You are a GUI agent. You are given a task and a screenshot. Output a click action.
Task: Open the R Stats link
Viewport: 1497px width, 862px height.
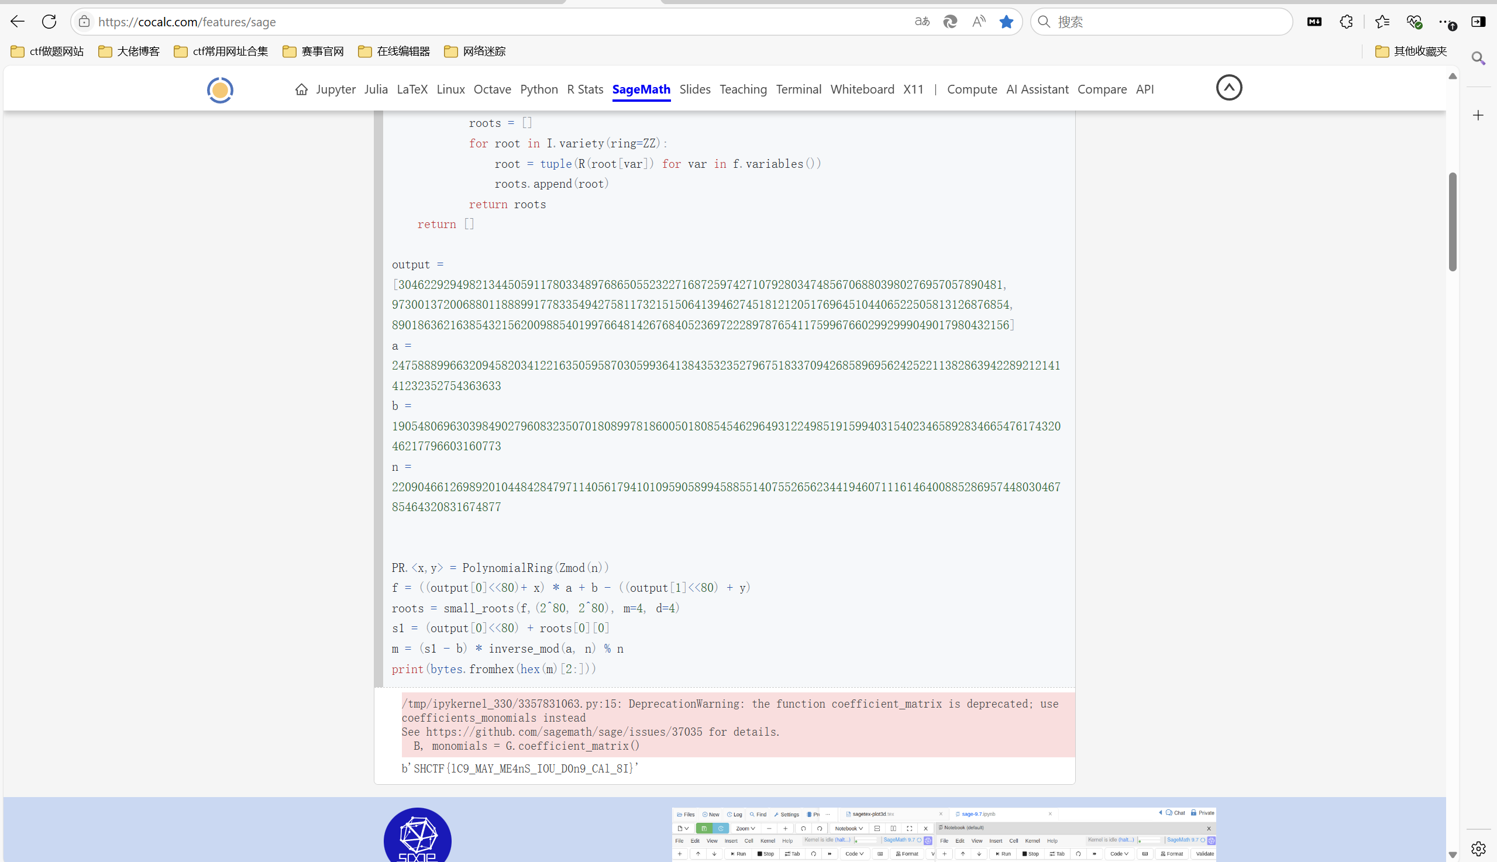pyautogui.click(x=585, y=89)
